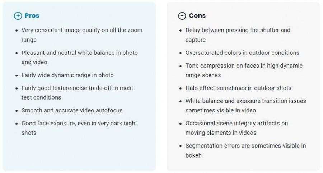This screenshot has height=173, width=323.
Task: Click 'Smooth and accurate video autofocus' item
Action: pyautogui.click(x=72, y=110)
